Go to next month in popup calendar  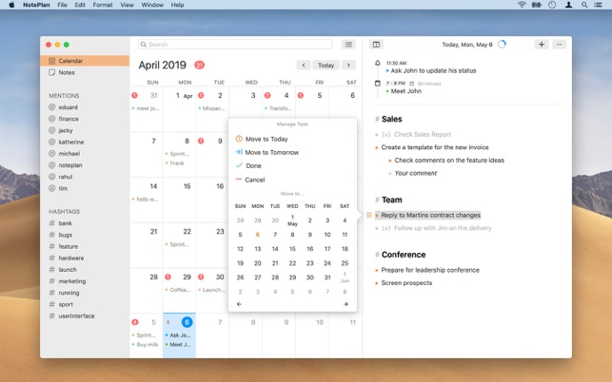pos(345,304)
